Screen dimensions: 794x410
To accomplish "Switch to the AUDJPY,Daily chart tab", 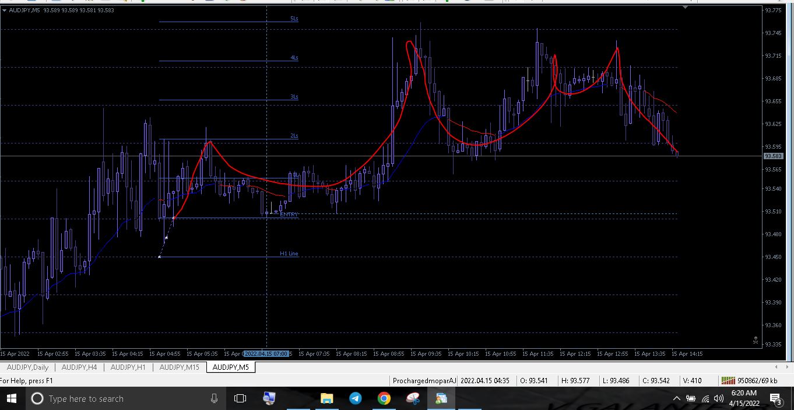I will point(27,367).
